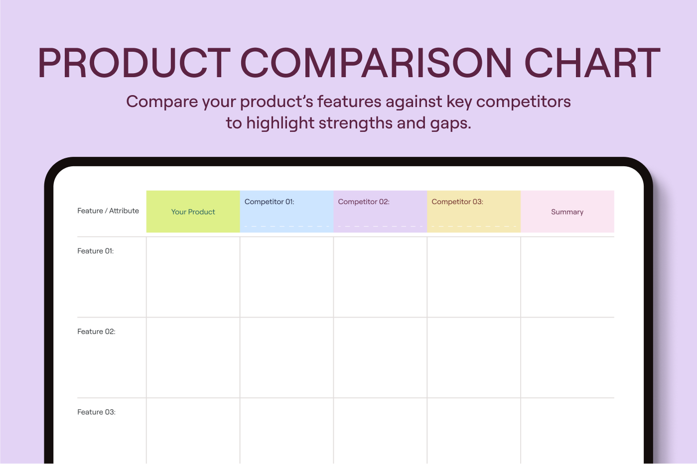Click the Feature 02 cell under Competitor 01
The height and width of the screenshot is (464, 697).
pyautogui.click(x=286, y=357)
